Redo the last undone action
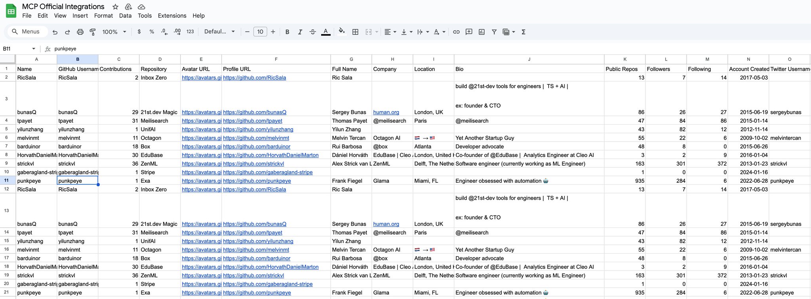 point(67,32)
